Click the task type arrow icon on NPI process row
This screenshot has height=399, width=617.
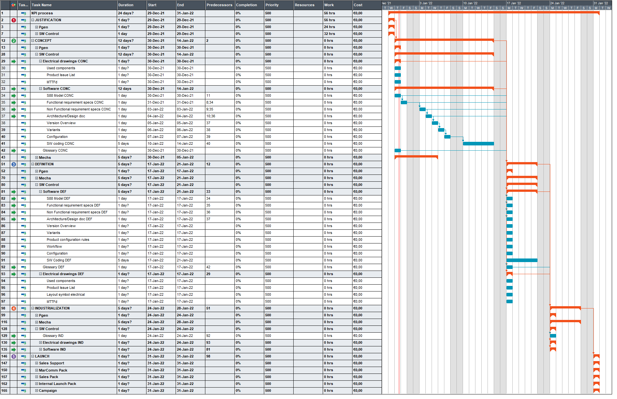coord(23,13)
